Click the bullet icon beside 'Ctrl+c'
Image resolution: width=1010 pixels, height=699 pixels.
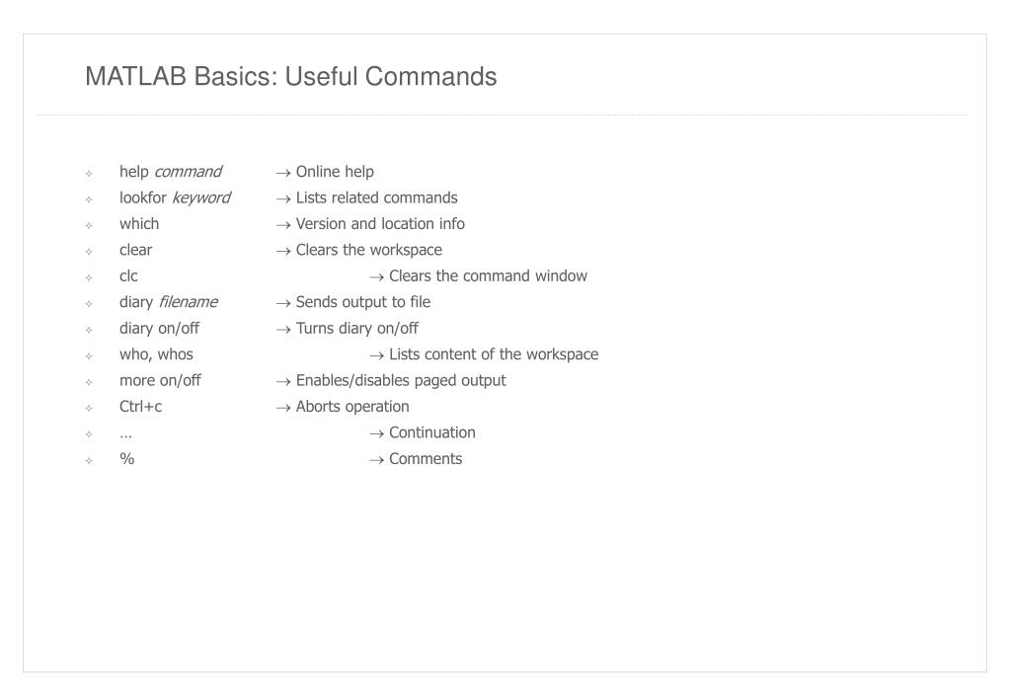tap(89, 409)
